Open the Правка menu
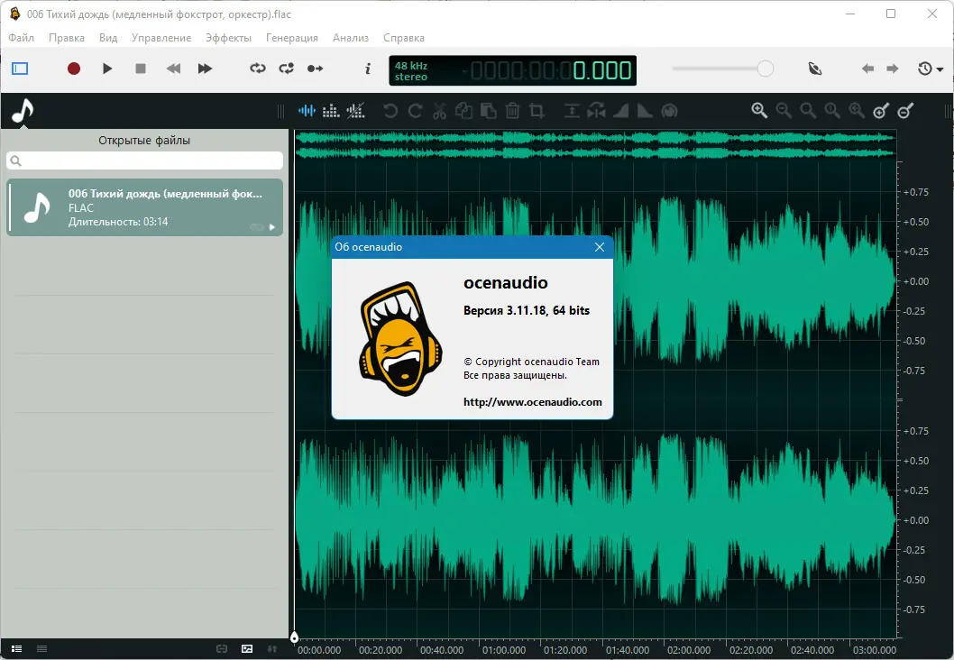This screenshot has height=660, width=954. click(x=67, y=38)
